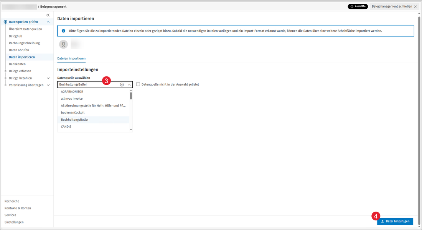Close Belegmanagement via top-right button
This screenshot has height=230, width=422.
(x=394, y=6)
